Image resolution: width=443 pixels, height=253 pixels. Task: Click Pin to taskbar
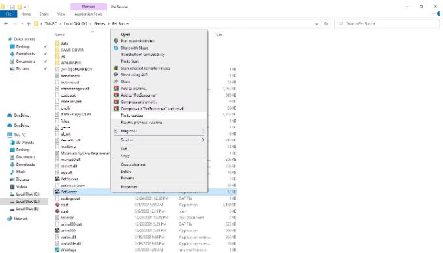click(x=132, y=115)
